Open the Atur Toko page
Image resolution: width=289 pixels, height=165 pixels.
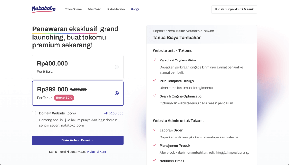click(94, 9)
